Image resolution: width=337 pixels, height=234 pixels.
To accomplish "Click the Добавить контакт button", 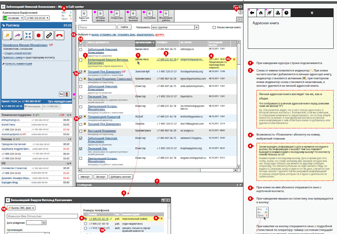I will click(x=121, y=177).
